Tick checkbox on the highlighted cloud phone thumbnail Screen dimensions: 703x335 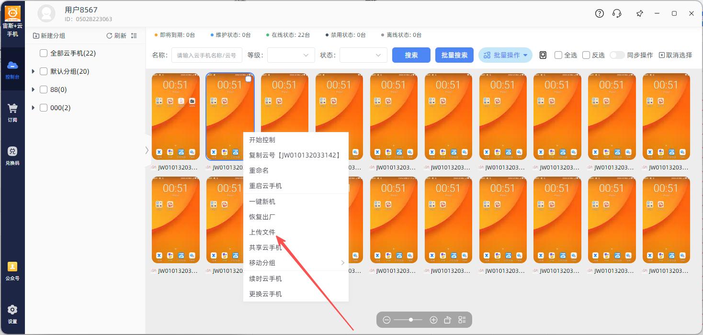pyautogui.click(x=248, y=79)
